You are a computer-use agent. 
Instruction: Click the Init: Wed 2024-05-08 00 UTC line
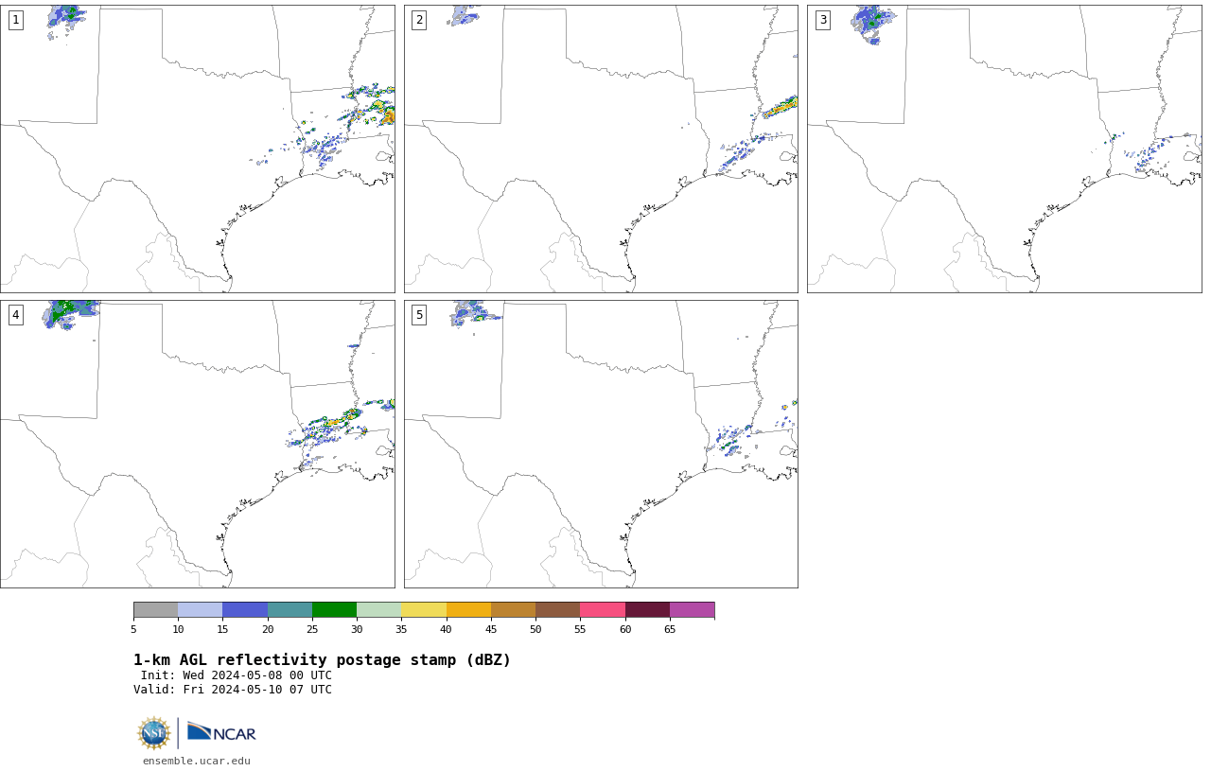(237, 675)
